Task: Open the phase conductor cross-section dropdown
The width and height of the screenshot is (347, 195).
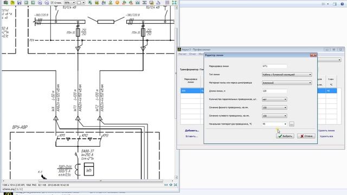Action: click(274, 107)
